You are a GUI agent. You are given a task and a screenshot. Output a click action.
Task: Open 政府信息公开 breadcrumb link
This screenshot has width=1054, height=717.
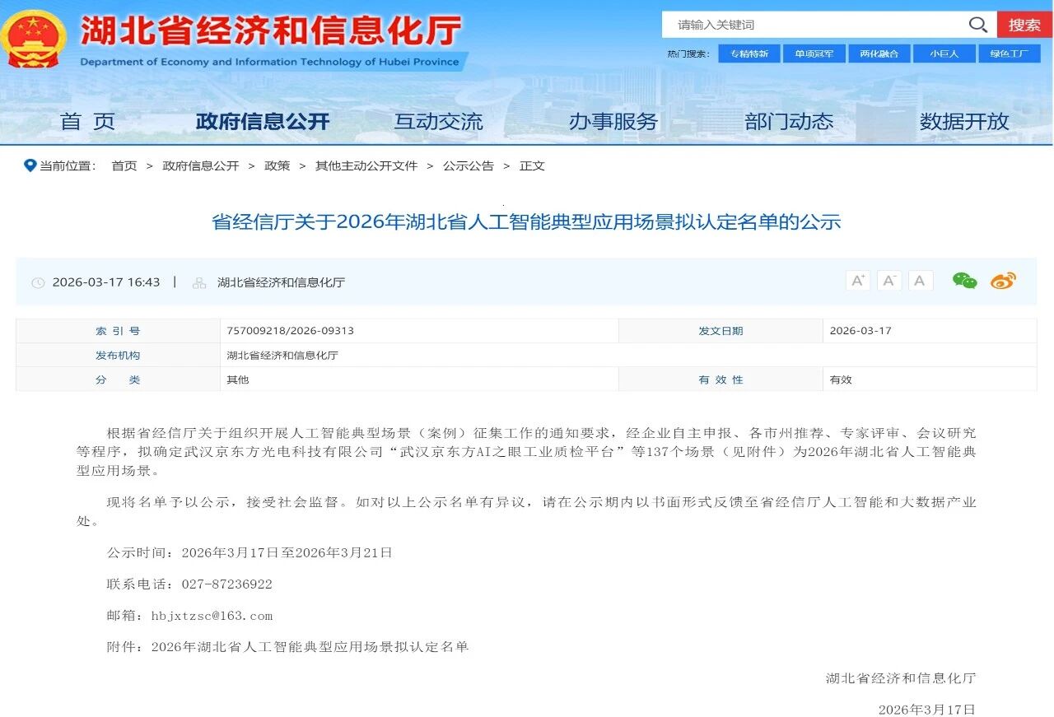(201, 165)
